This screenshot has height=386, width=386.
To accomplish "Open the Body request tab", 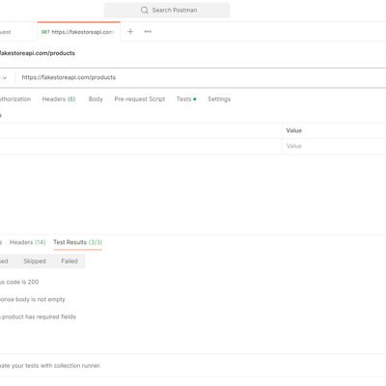I will tap(96, 99).
